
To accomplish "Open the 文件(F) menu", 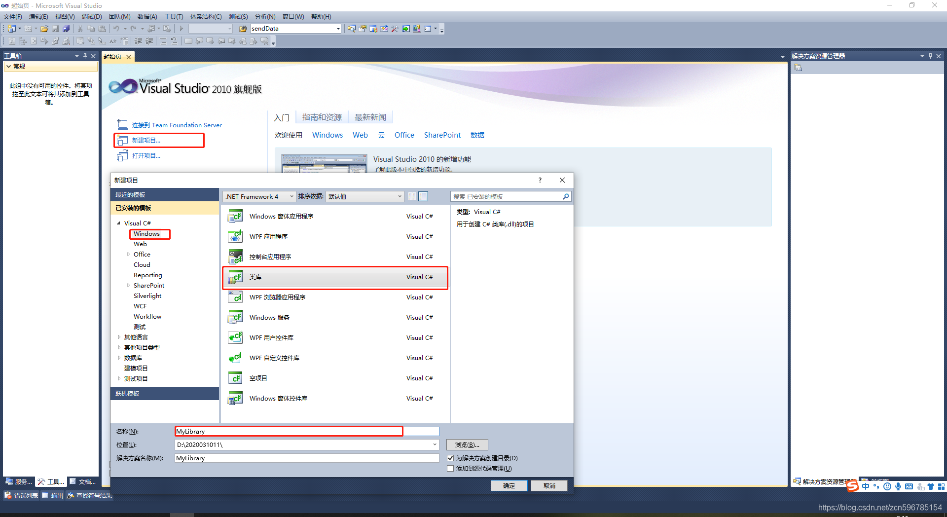I will pyautogui.click(x=12, y=17).
